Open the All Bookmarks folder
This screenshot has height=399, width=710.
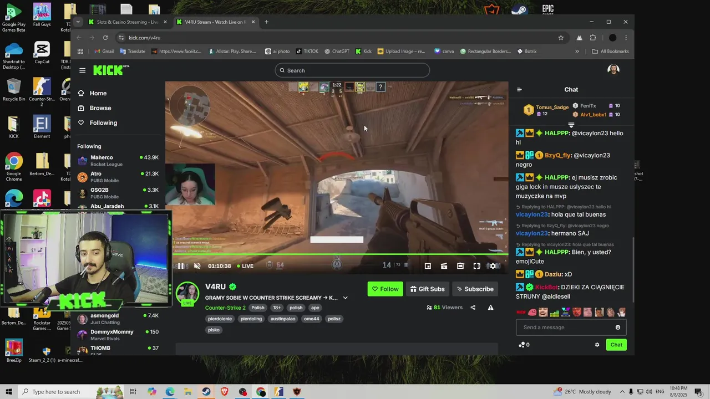click(x=610, y=52)
